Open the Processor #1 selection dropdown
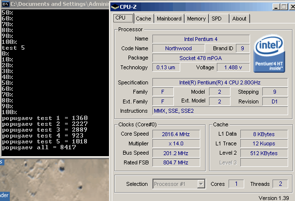295x201 pixels. click(x=179, y=184)
